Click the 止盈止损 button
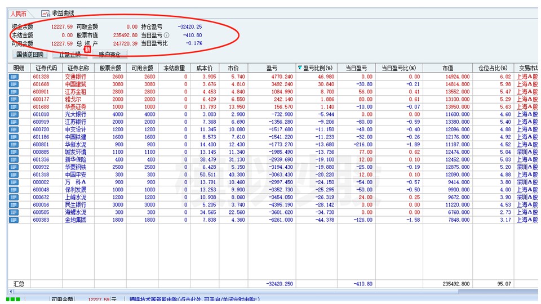The width and height of the screenshot is (541, 304). (x=70, y=55)
